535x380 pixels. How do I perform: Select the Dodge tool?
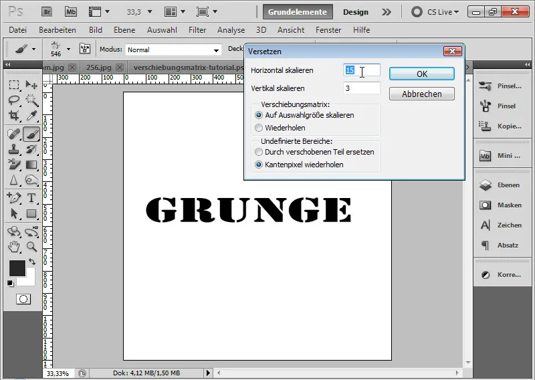[x=31, y=180]
